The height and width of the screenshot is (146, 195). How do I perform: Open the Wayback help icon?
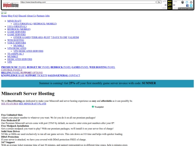(x=187, y=2)
